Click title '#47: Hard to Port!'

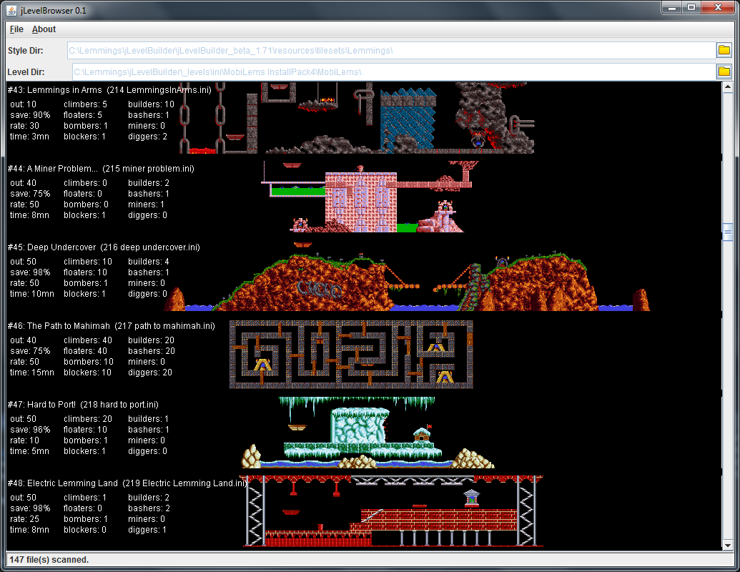click(41, 405)
